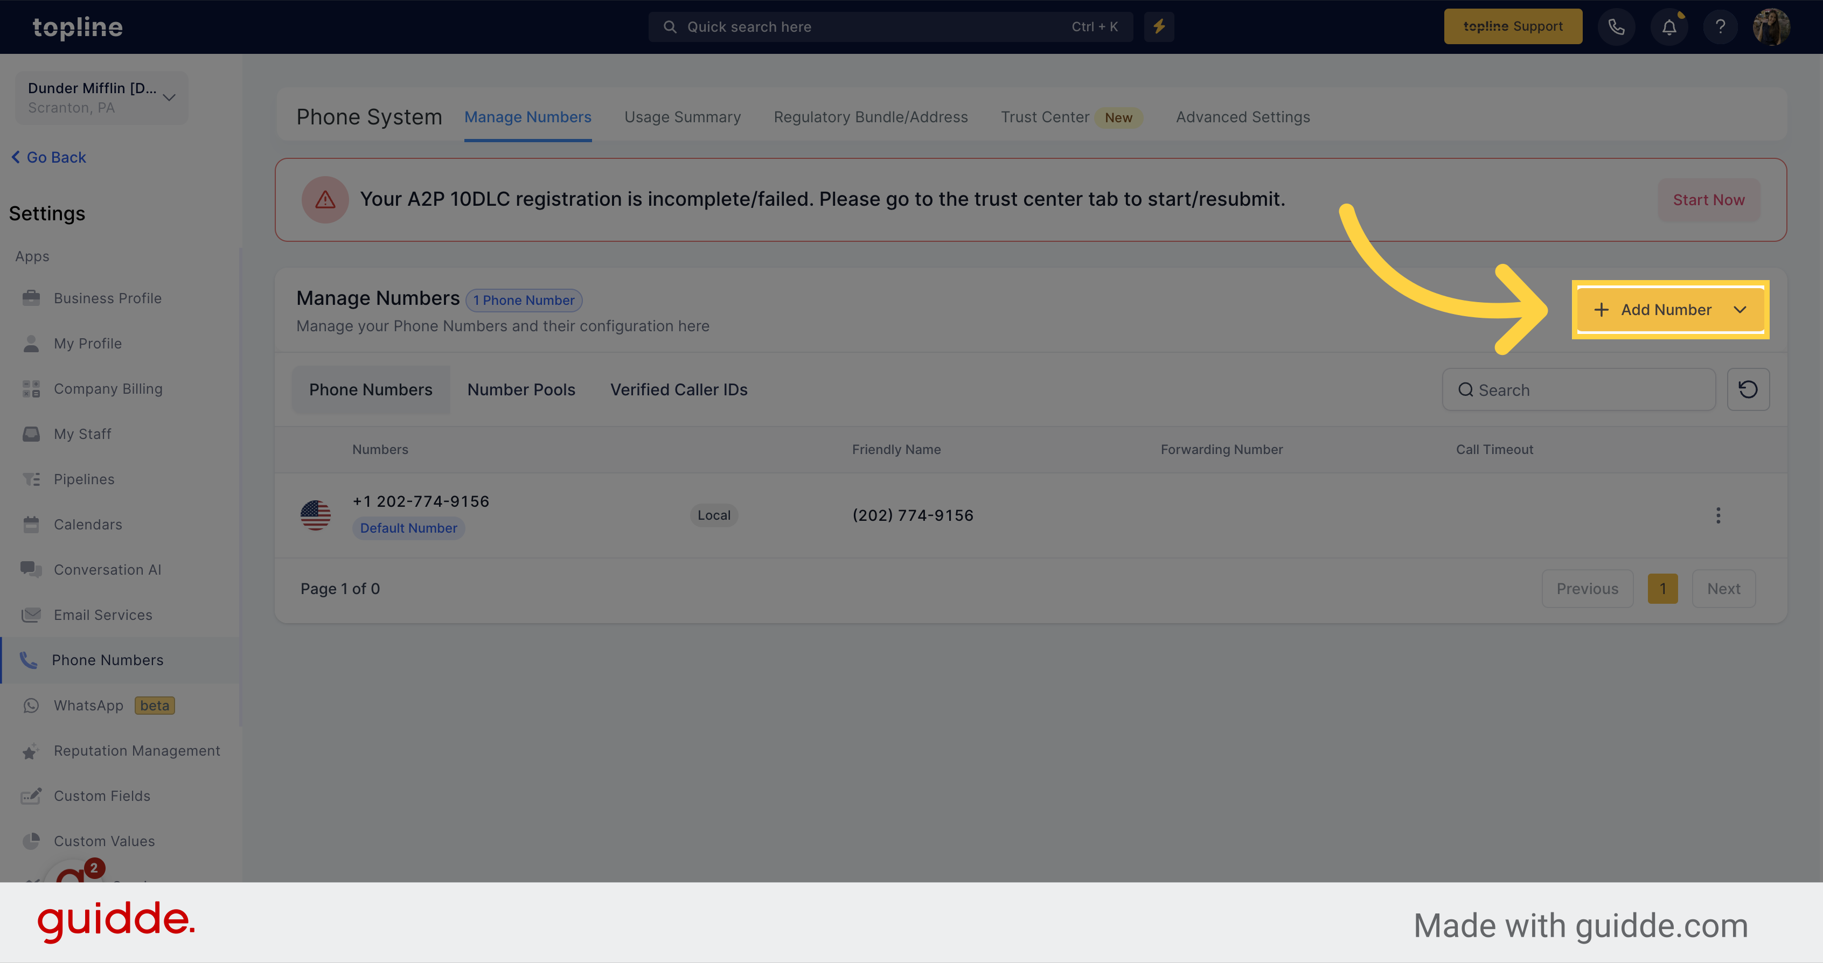Open the user avatar menu
Image resolution: width=1823 pixels, height=963 pixels.
(x=1771, y=27)
